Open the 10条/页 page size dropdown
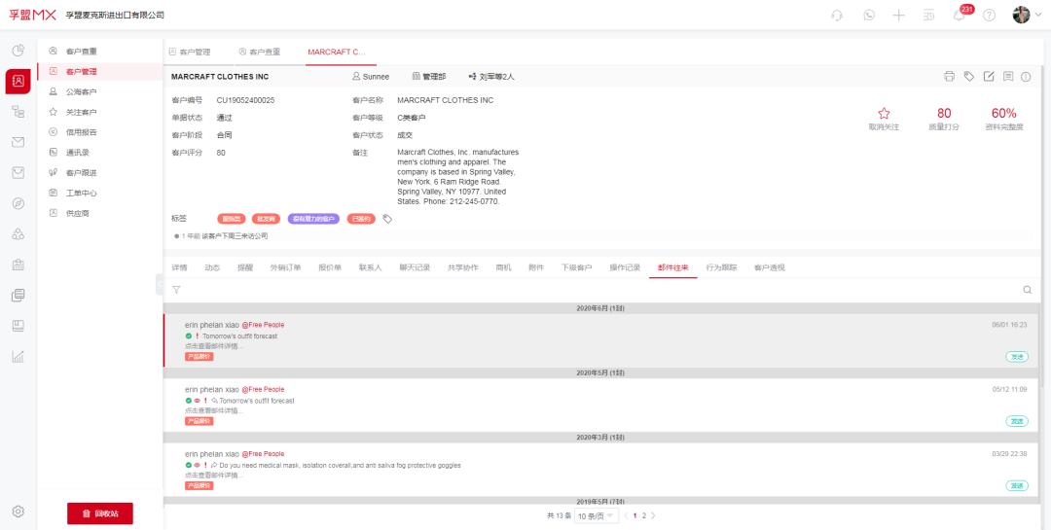The width and height of the screenshot is (1051, 530). [597, 516]
